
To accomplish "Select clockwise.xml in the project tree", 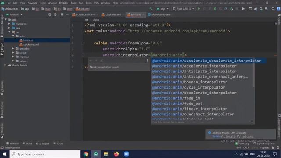I will tap(29, 44).
